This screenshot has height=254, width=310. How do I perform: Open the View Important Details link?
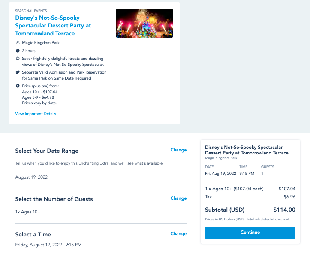coord(36,114)
